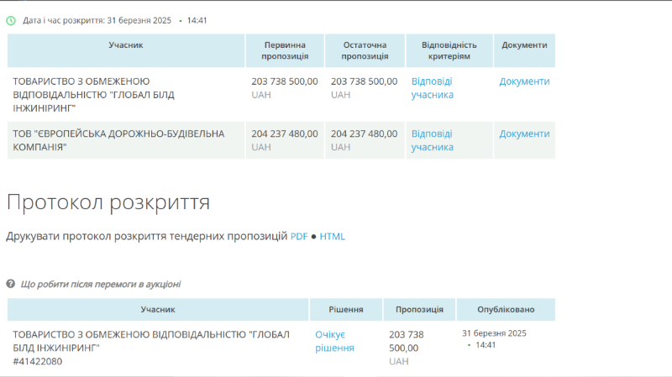The image size is (672, 377).
Task: Click the green clock icon beside disclosure date
Action: 11,20
